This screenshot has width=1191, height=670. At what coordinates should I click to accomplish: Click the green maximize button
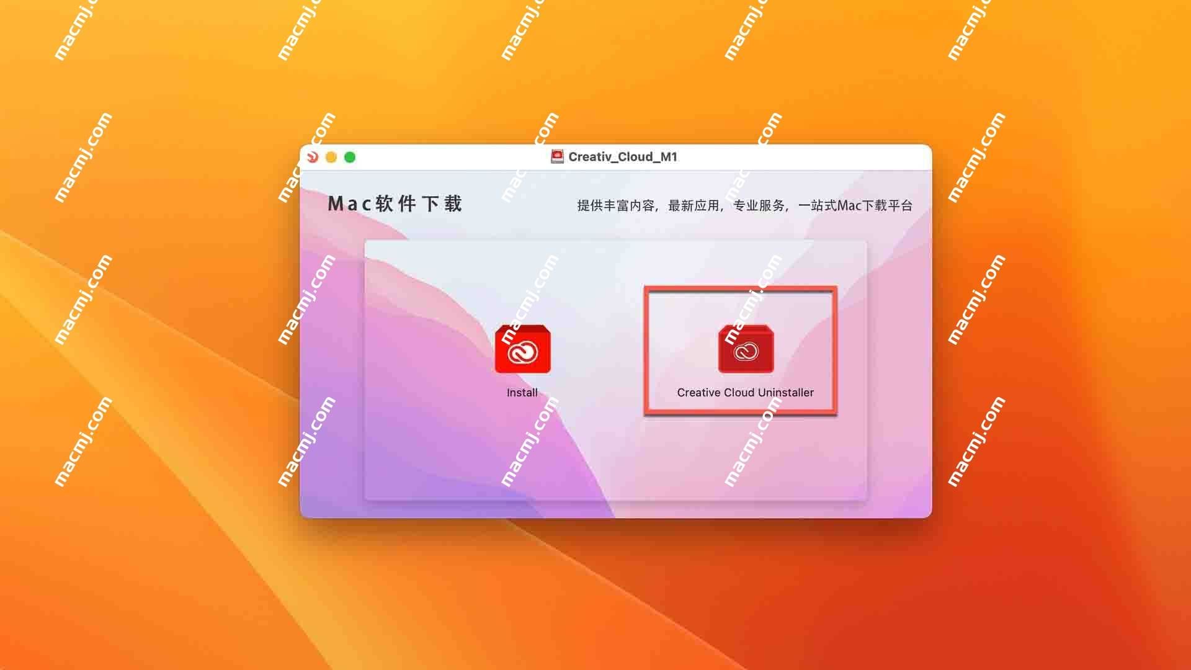click(351, 158)
